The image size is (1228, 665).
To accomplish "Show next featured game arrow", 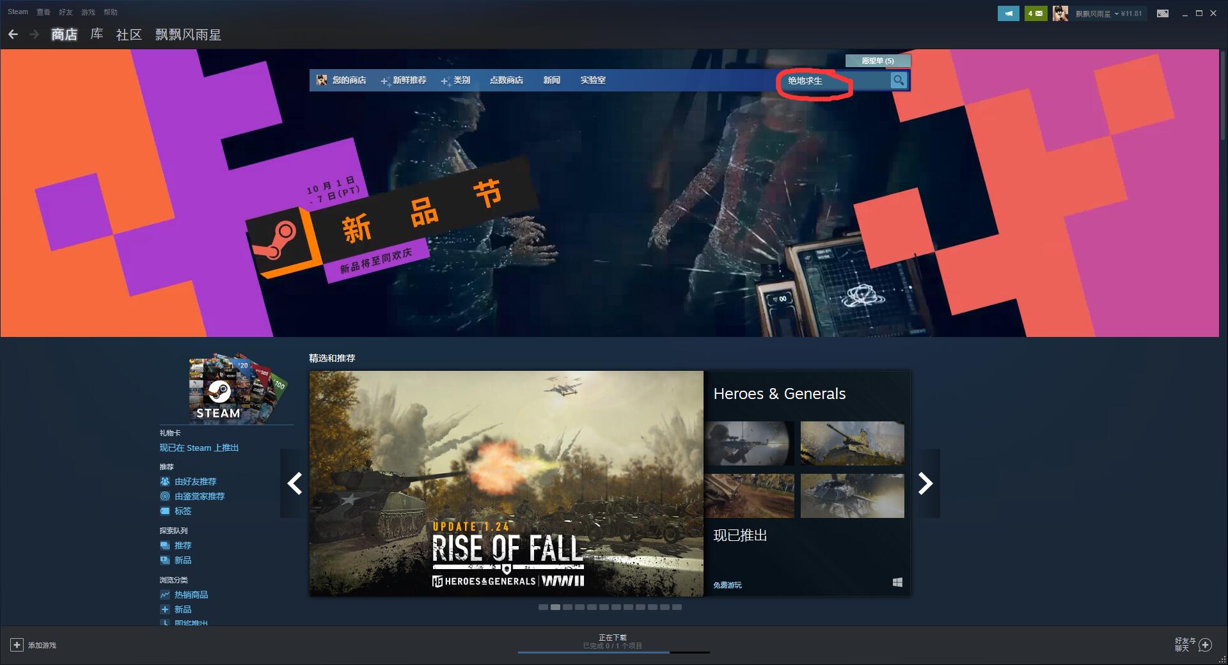I will coord(925,483).
